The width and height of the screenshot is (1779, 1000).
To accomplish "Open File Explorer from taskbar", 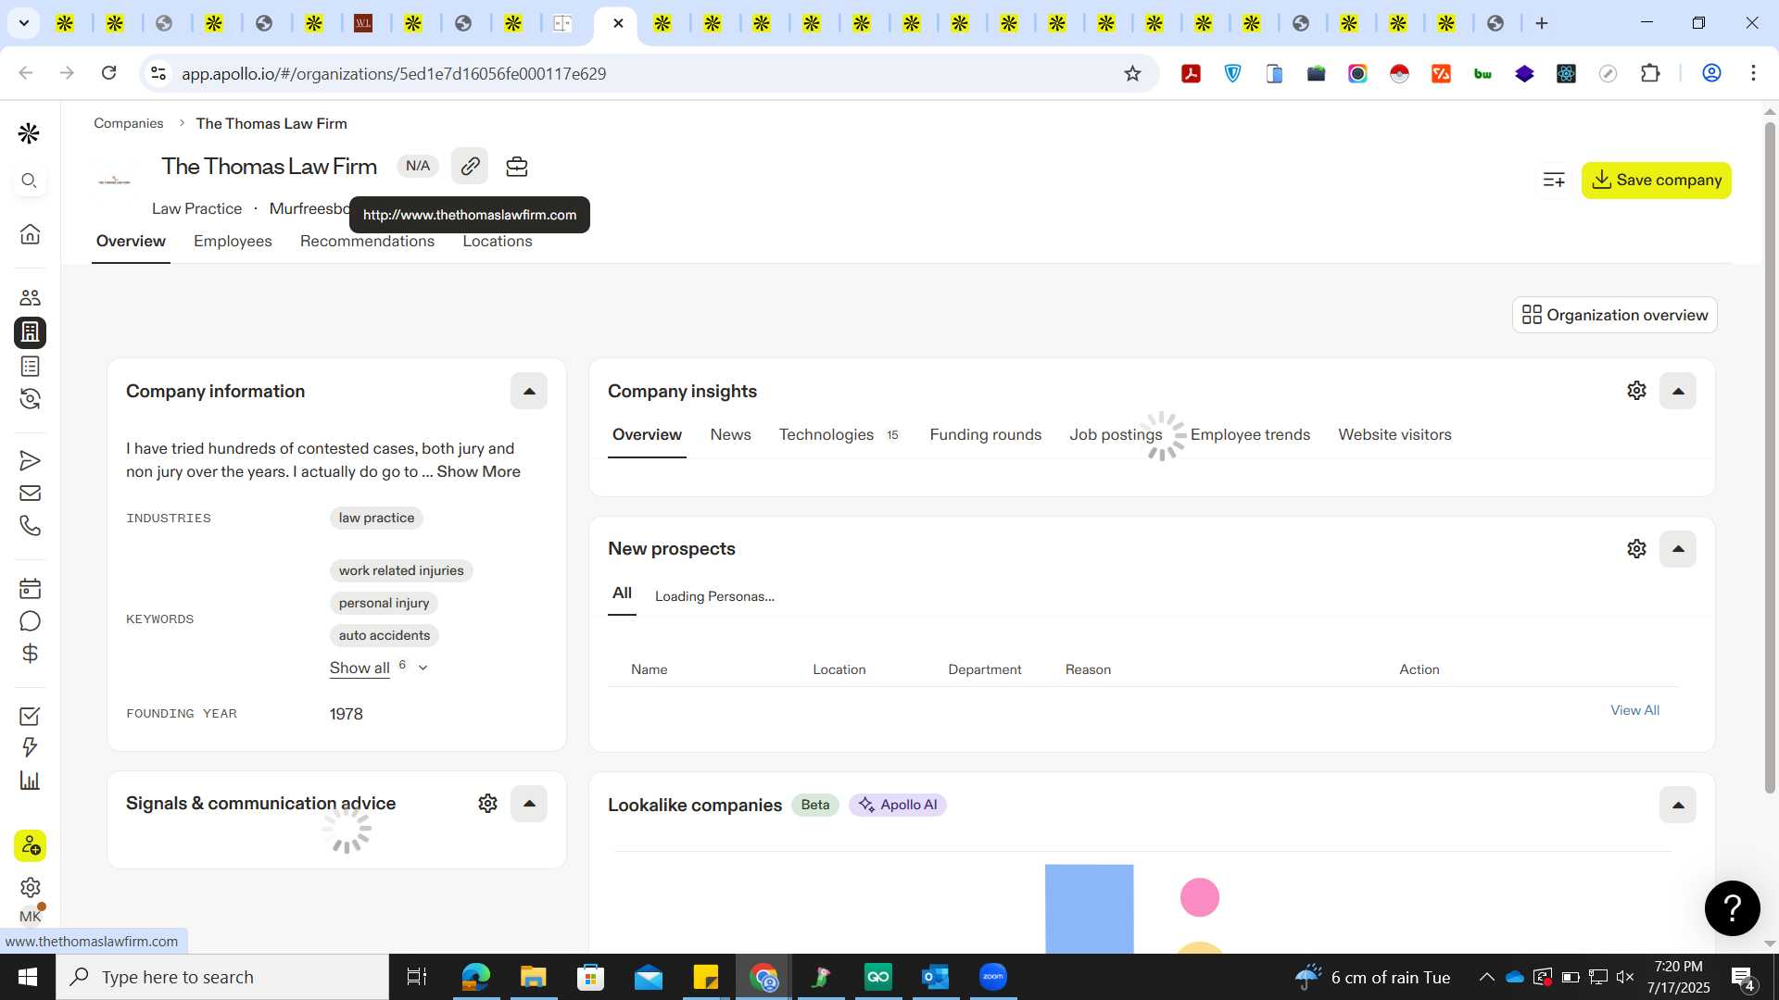I will (x=533, y=977).
